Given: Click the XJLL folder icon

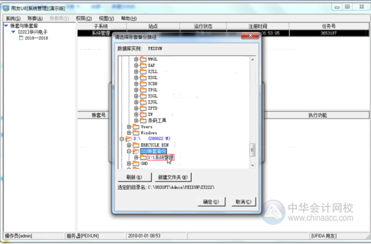Looking at the screenshot, I should (143, 71).
